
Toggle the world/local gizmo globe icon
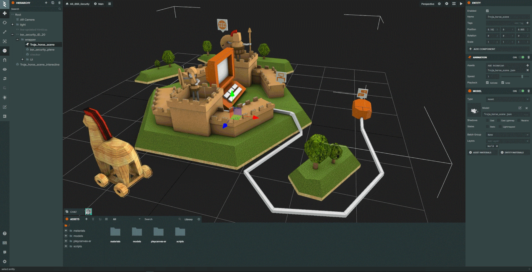pos(5,51)
